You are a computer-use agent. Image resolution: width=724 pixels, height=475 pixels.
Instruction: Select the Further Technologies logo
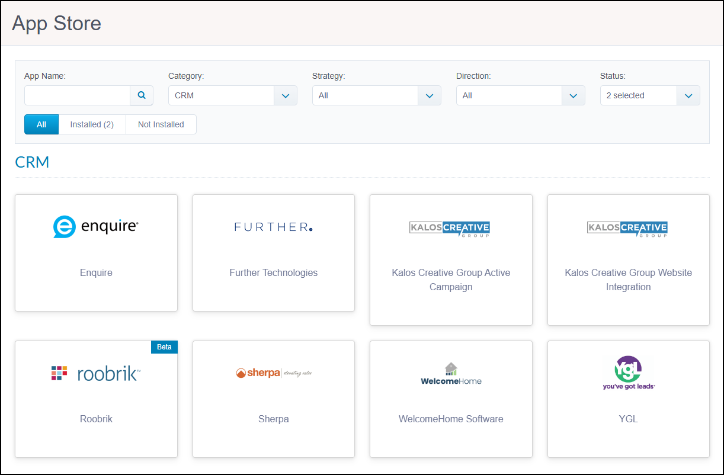pyautogui.click(x=273, y=226)
